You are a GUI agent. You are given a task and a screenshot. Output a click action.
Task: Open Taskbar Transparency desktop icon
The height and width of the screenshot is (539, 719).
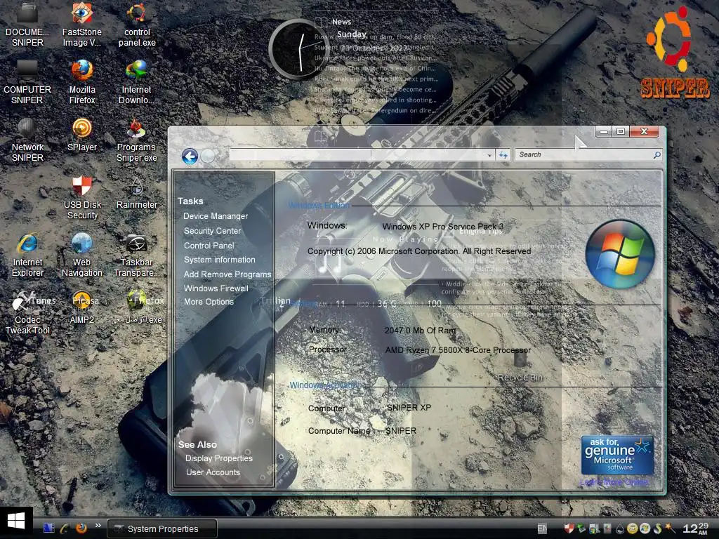click(x=137, y=254)
